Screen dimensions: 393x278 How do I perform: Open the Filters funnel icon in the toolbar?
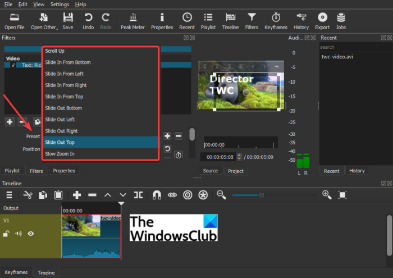point(252,21)
